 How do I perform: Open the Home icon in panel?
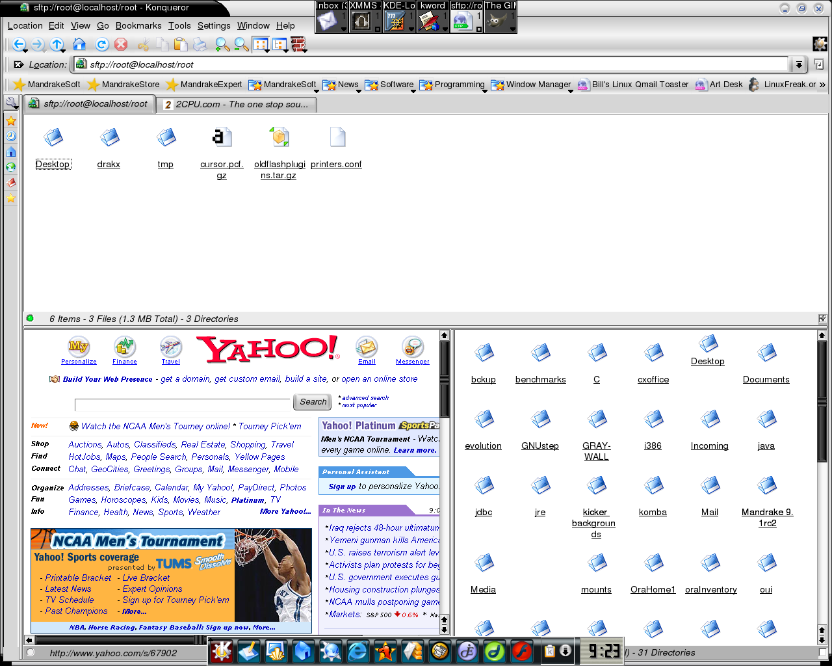[304, 650]
